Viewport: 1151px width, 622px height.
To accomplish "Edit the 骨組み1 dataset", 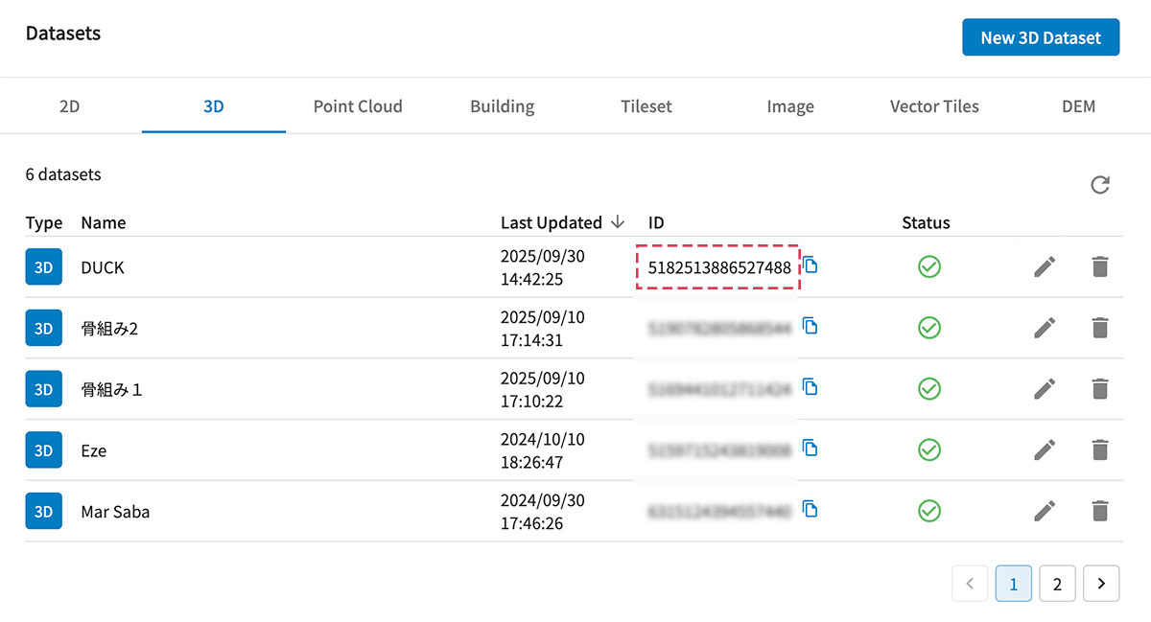I will [x=1045, y=389].
